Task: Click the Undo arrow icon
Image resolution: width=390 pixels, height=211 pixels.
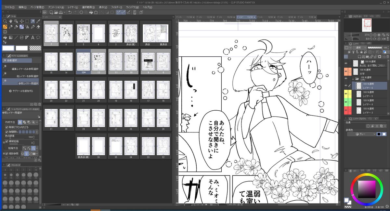Action: (70, 12)
